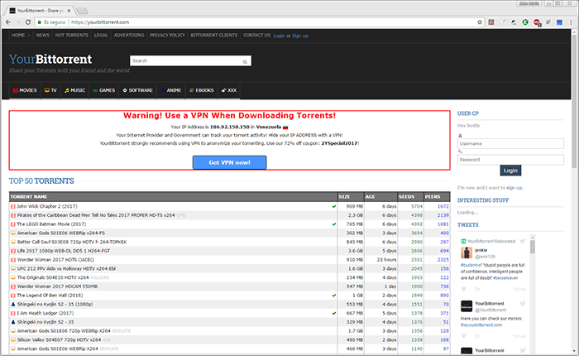
Task: Click the #jesseklaver hashtag in tweet
Action: [x=505, y=278]
